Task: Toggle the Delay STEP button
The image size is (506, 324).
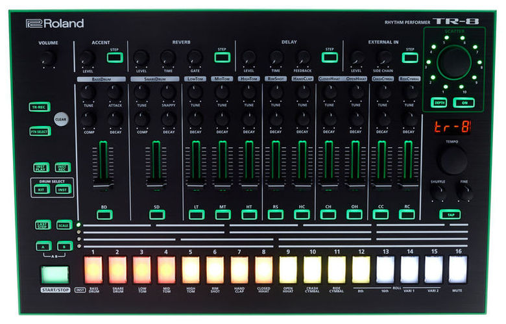Action: pyautogui.click(x=330, y=58)
